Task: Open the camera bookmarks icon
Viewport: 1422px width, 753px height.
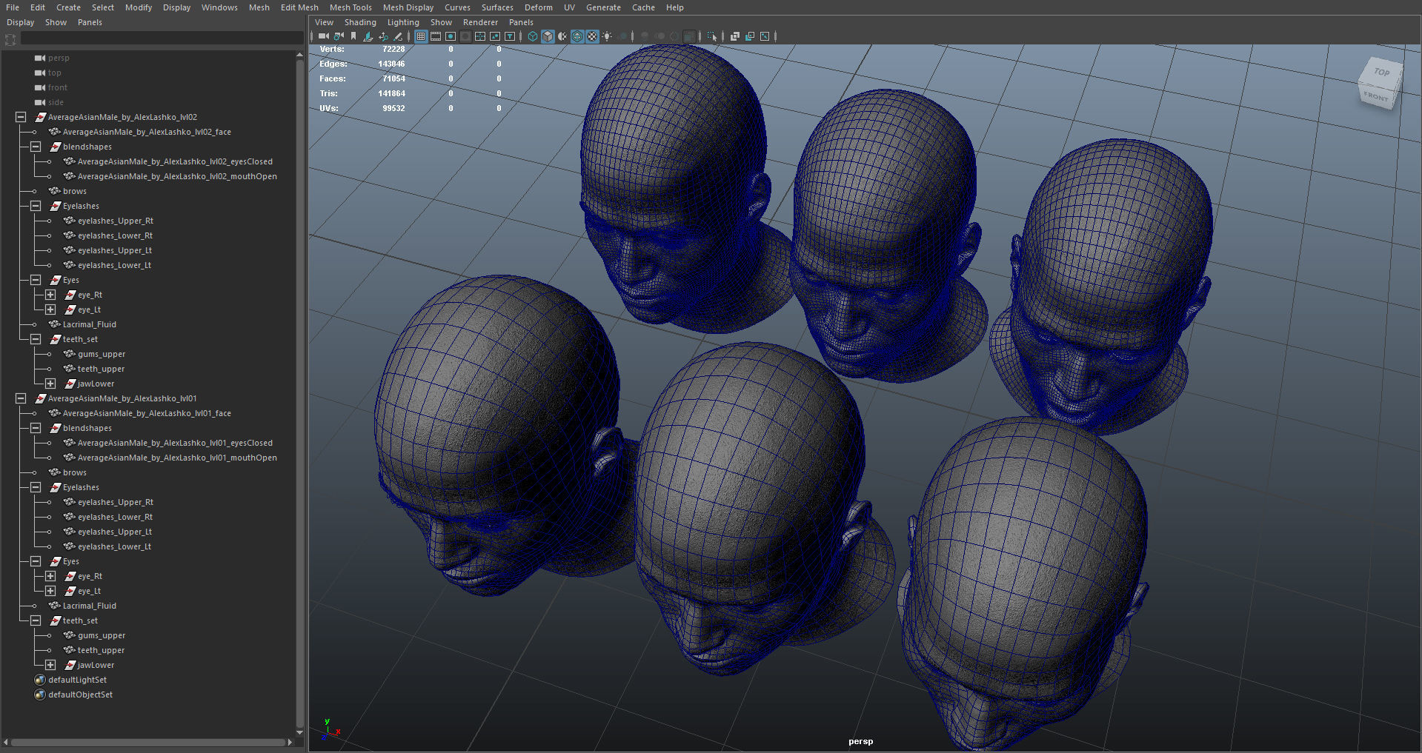Action: [353, 36]
